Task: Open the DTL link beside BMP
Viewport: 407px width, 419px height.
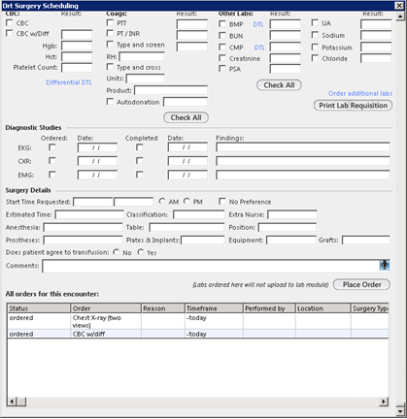Action: (x=258, y=24)
